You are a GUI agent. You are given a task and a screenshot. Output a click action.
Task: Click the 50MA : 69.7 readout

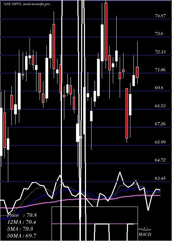coord(22,235)
